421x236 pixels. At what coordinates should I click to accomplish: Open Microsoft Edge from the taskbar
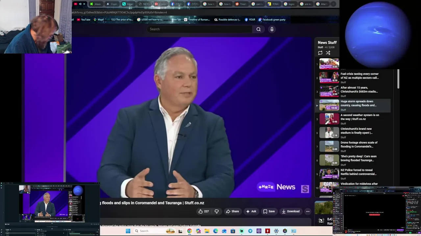(x=215, y=231)
